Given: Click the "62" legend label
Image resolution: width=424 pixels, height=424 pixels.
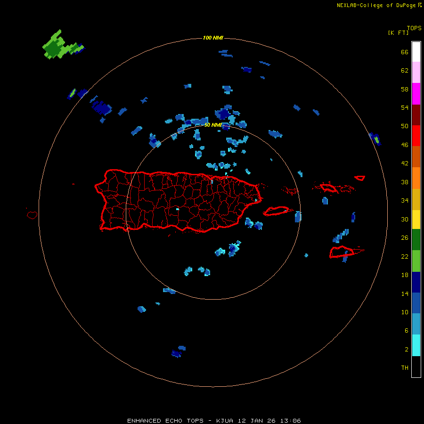Looking at the screenshot, I should point(405,71).
